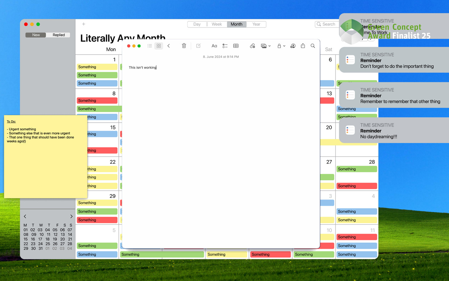Switch Notes to gallery view
Image resolution: width=449 pixels, height=281 pixels.
coord(159,46)
